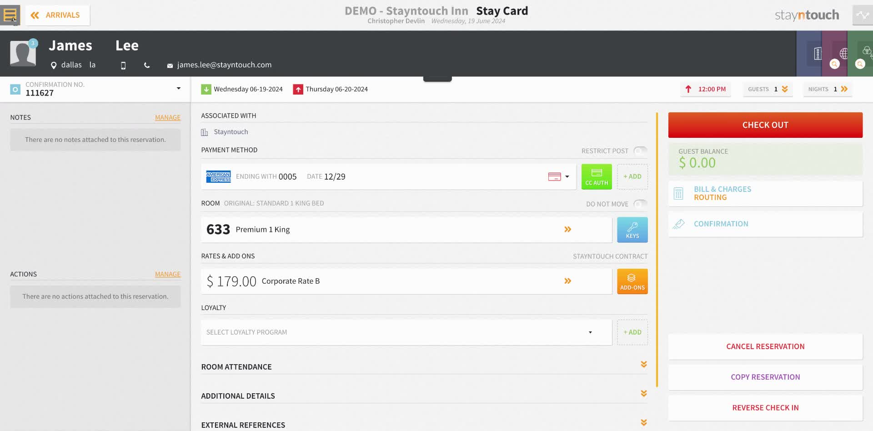Click the Stayntouch associated company icon
Screen dimensions: 873x431
point(205,132)
